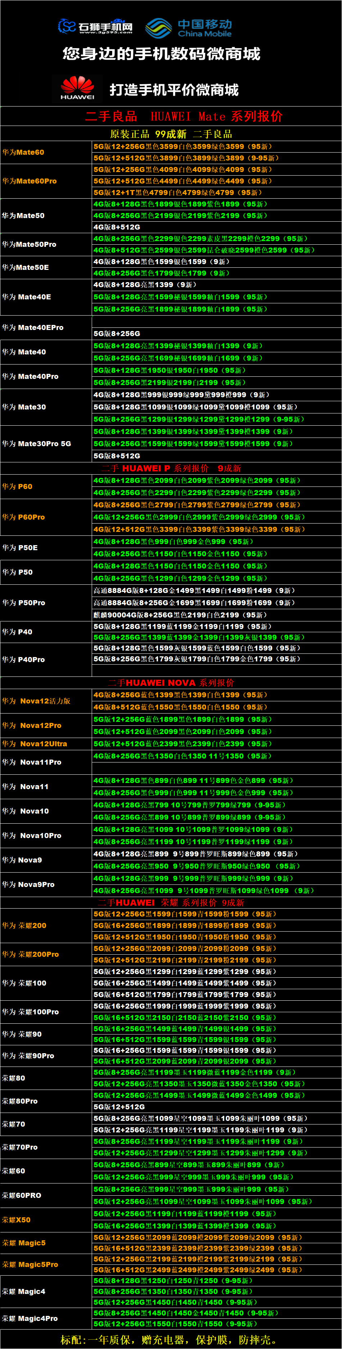
Task: Select the 荣耀 Magic5Pro label
Action: pos(30,1264)
